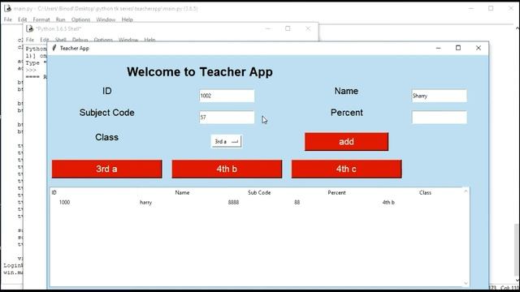This screenshot has height=292, width=520.
Task: Select table cell with ID 1000
Action: click(64, 202)
